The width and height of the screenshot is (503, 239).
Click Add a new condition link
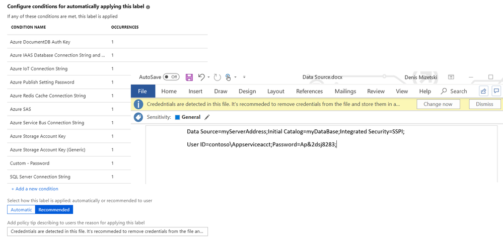coord(35,189)
